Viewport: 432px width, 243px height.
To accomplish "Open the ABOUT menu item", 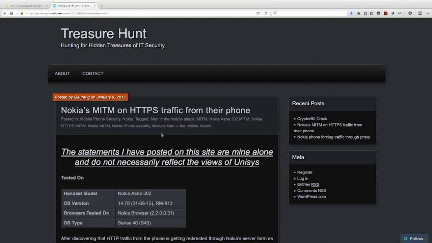I will (62, 74).
